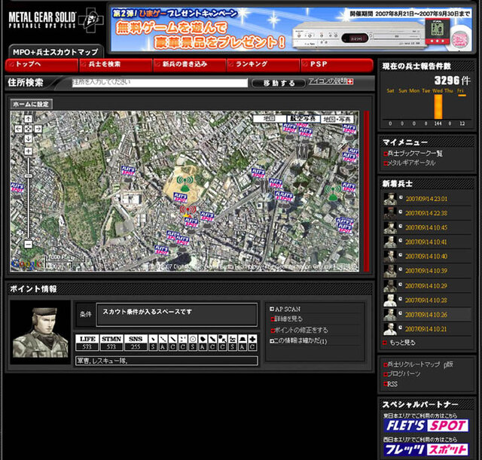Viewport: 482px width, 460px height.
Task: Click the FLET'S SPOT east Japan banner
Action: tap(426, 426)
